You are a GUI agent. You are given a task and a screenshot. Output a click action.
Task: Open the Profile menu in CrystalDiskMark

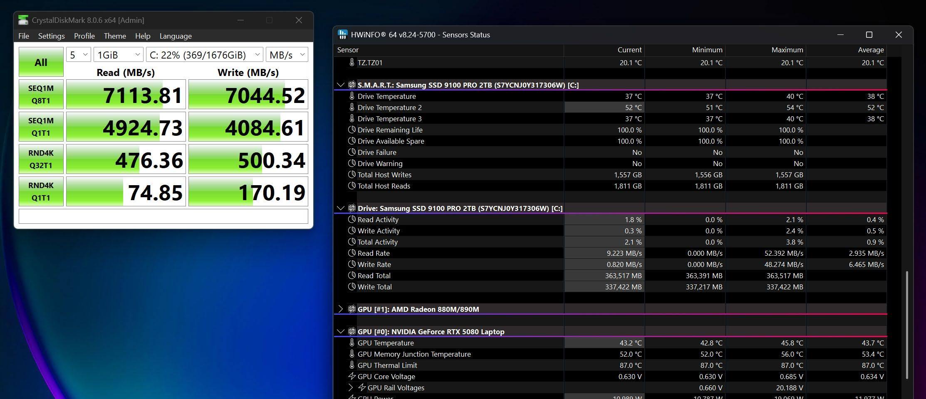click(x=84, y=36)
